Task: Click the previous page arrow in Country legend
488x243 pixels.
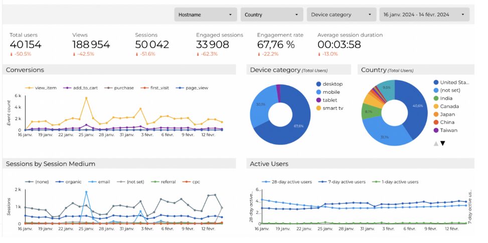Action: [x=435, y=143]
